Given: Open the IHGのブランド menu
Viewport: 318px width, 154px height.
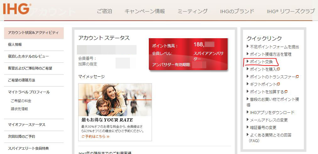Looking at the screenshot, I should 237,11.
